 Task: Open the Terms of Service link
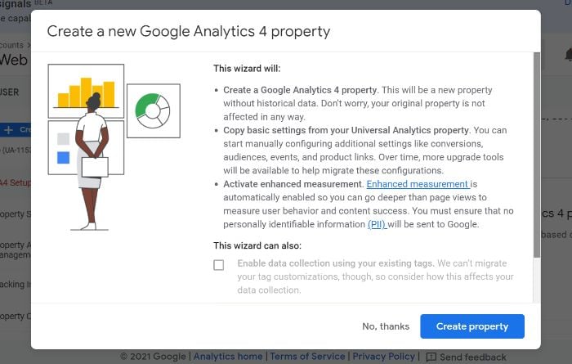(x=307, y=356)
